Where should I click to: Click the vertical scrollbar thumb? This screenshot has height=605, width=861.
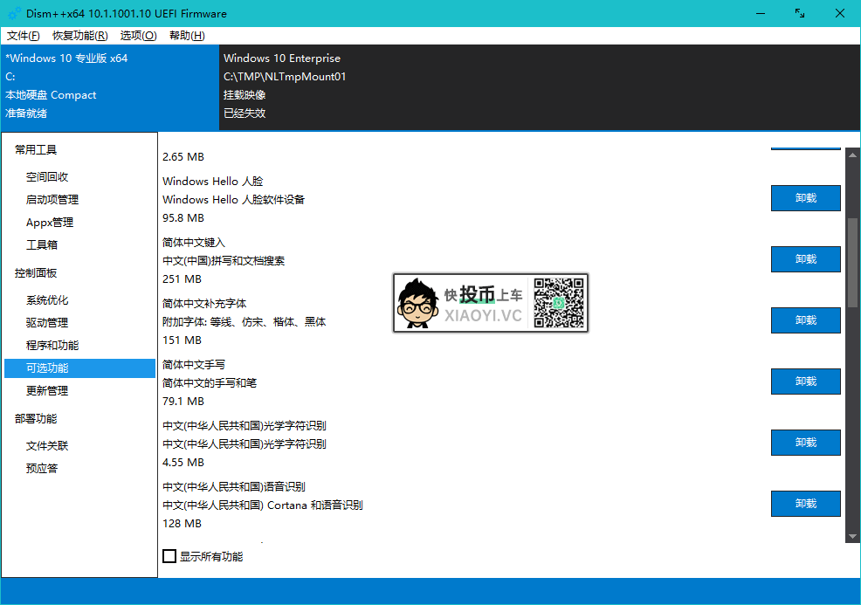[852, 263]
